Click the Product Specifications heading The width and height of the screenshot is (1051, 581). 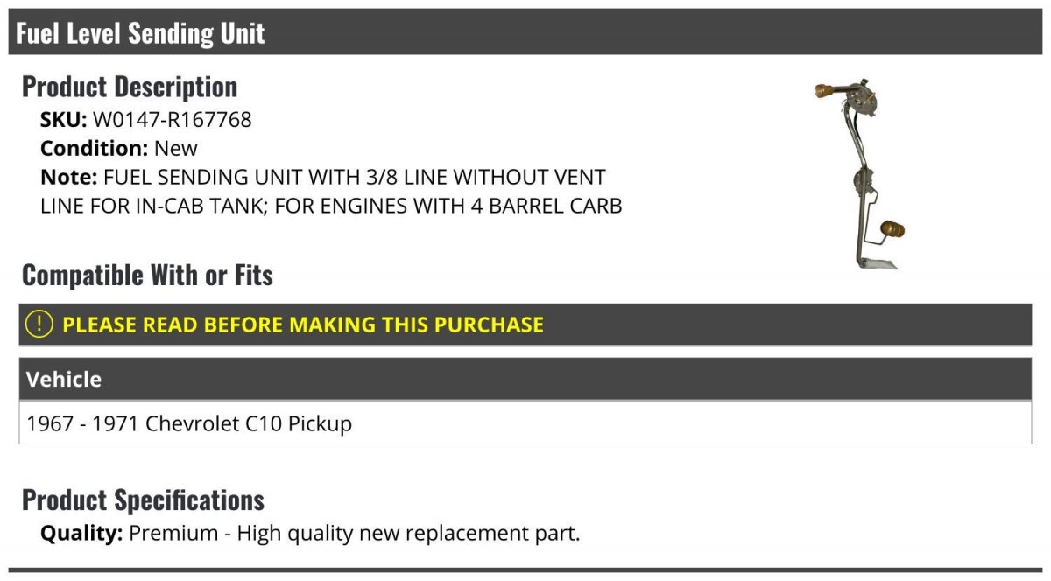(x=143, y=500)
